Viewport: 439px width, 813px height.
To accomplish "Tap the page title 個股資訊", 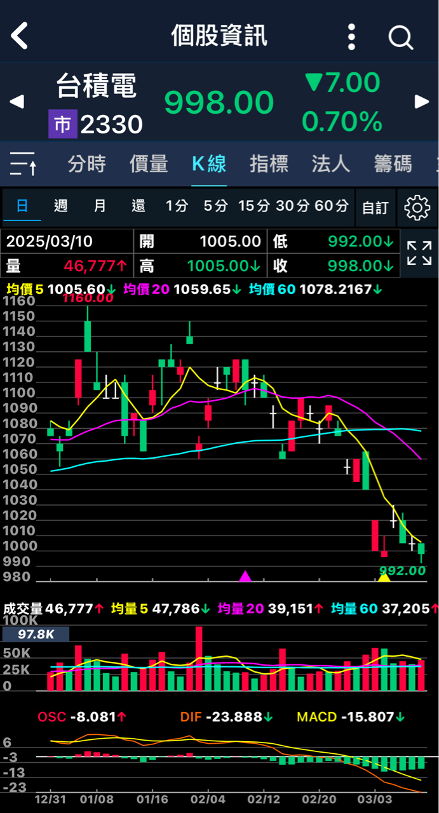I will pos(219,36).
